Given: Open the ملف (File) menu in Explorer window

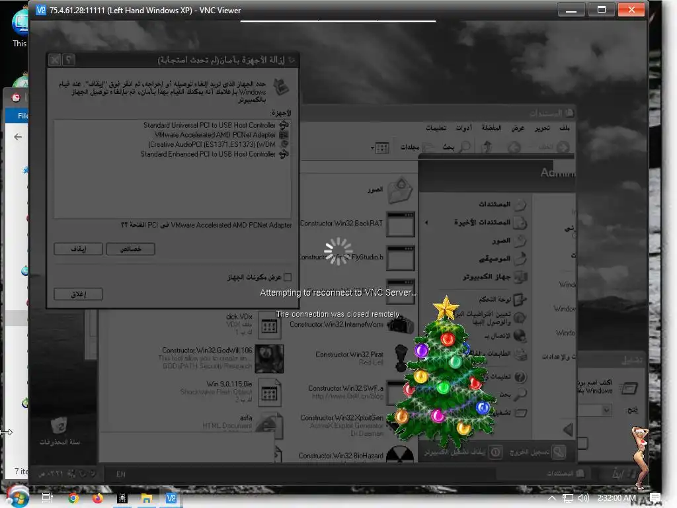Looking at the screenshot, I should point(565,128).
